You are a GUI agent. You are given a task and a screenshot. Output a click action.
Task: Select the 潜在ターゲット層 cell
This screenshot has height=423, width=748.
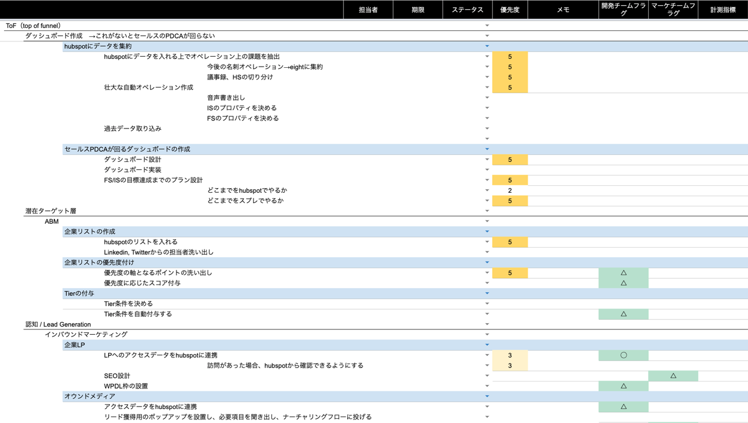pyautogui.click(x=51, y=211)
